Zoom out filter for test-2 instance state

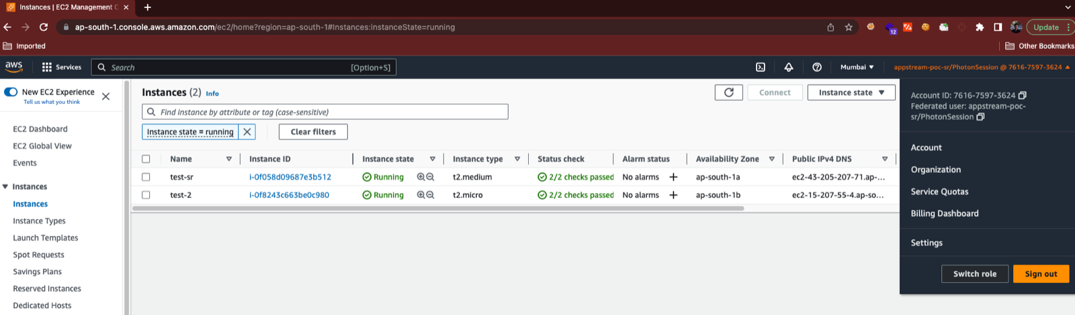click(430, 195)
